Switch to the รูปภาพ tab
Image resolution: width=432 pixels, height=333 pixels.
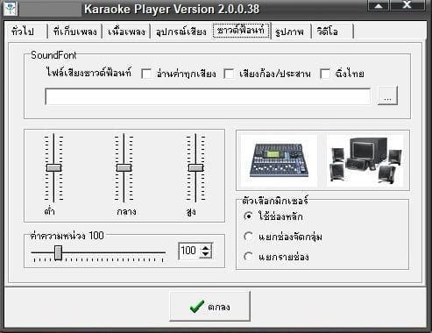(290, 31)
